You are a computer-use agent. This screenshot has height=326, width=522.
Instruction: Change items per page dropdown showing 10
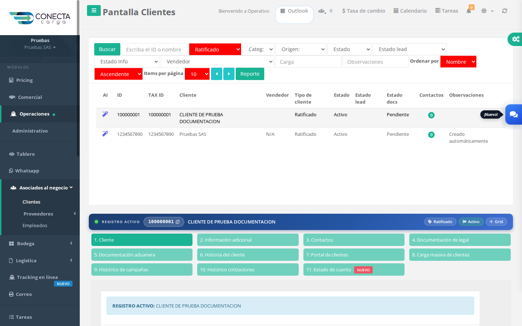pyautogui.click(x=197, y=74)
